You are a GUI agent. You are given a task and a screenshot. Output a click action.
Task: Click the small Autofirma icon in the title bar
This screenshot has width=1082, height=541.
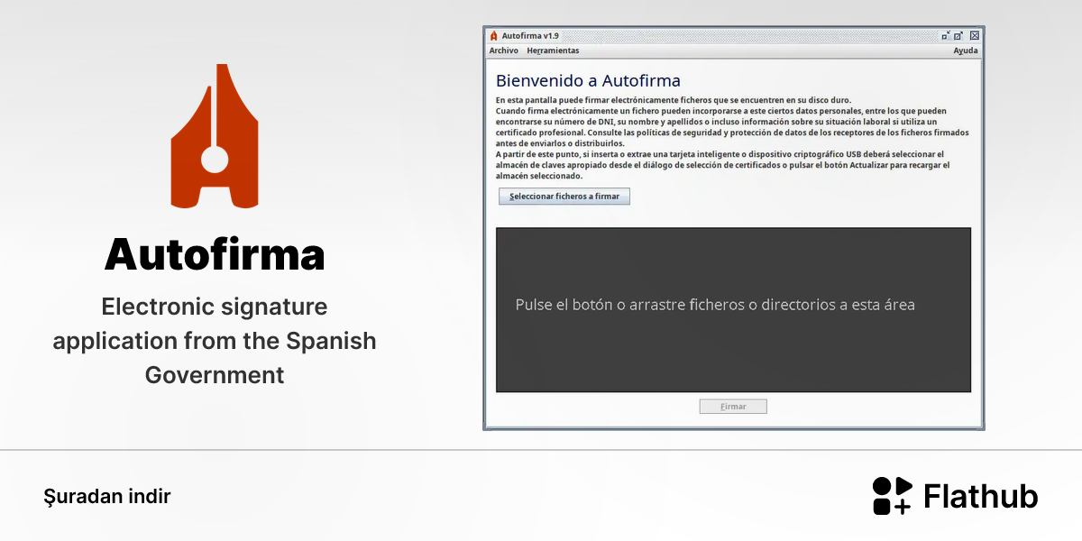pos(494,36)
